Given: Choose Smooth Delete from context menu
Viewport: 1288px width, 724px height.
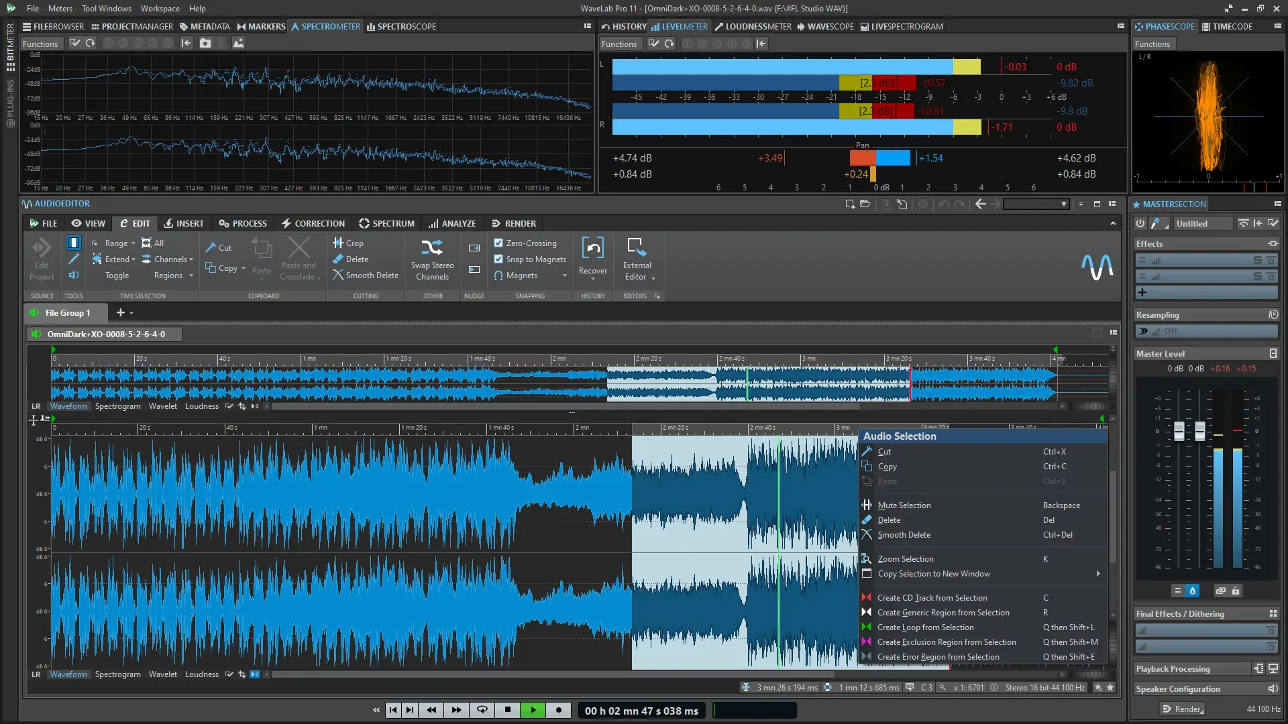Looking at the screenshot, I should [x=904, y=535].
